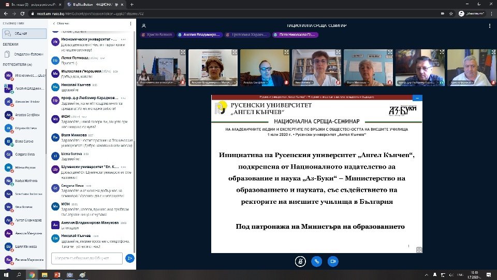Viewport: 497px width, 280px height.
Task: Unmute microphone with the mute button
Action: 300,261
